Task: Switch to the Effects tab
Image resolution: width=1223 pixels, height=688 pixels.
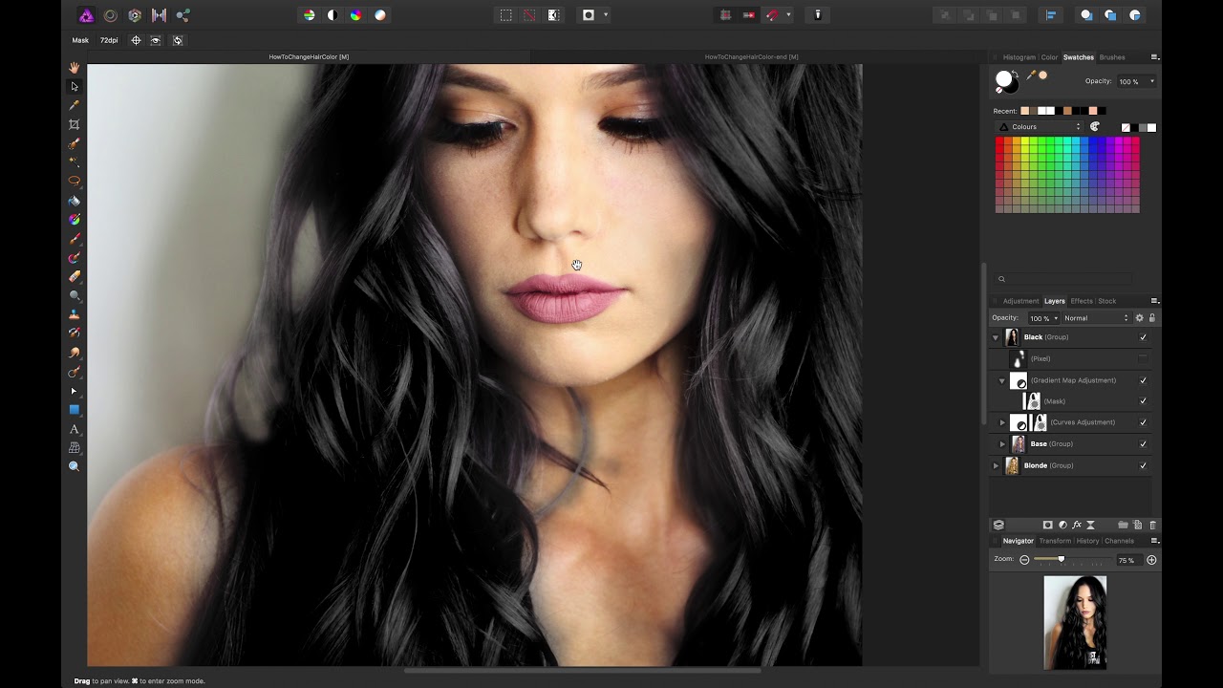Action: point(1082,301)
